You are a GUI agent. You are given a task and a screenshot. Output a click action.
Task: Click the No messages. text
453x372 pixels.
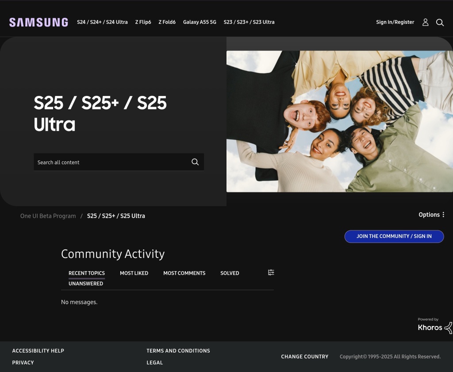click(x=79, y=302)
